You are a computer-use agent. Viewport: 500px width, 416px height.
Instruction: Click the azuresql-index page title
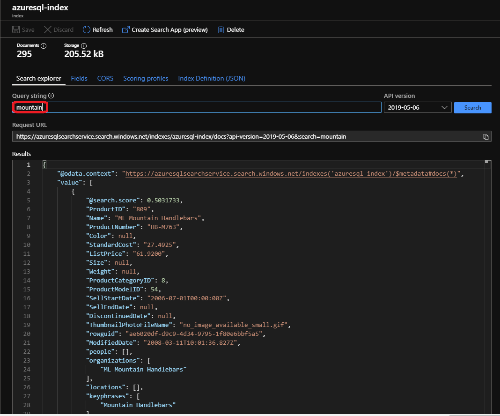(40, 7)
